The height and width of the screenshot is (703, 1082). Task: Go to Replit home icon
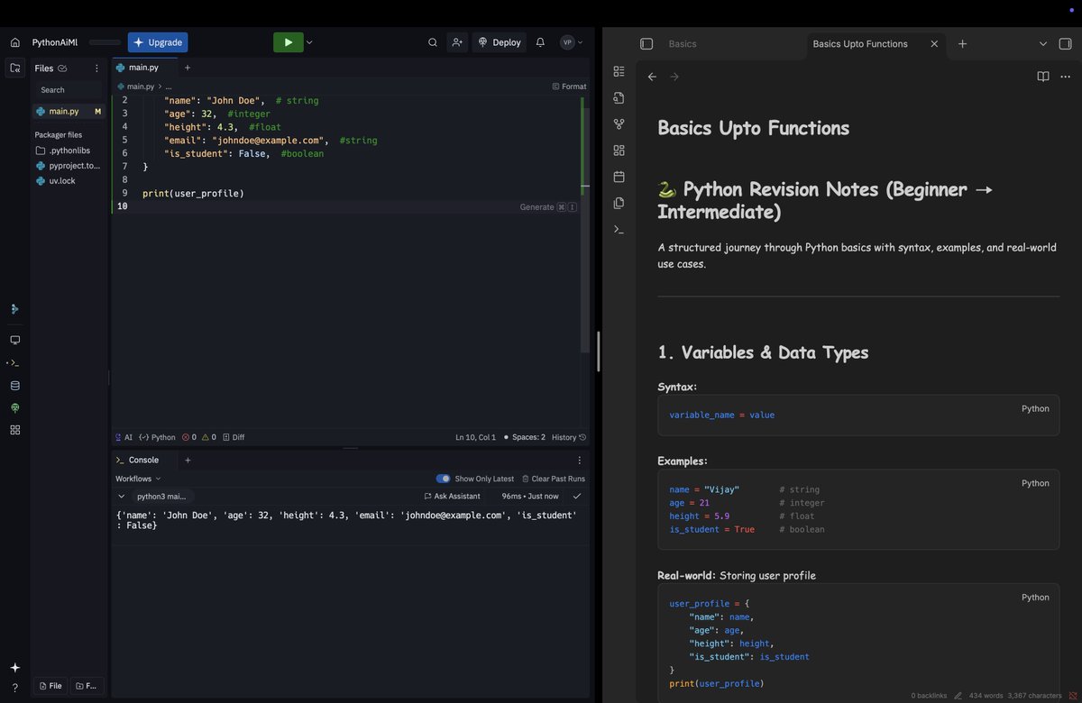tap(15, 42)
